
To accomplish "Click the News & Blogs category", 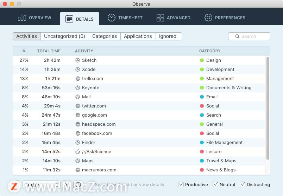I will click(221, 170).
